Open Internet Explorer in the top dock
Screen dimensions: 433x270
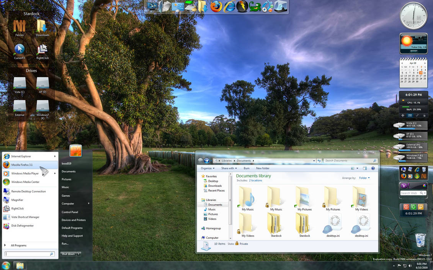pyautogui.click(x=229, y=6)
